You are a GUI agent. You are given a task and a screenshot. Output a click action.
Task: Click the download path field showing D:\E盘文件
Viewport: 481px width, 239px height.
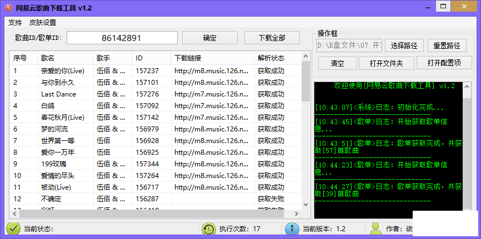tap(349, 45)
